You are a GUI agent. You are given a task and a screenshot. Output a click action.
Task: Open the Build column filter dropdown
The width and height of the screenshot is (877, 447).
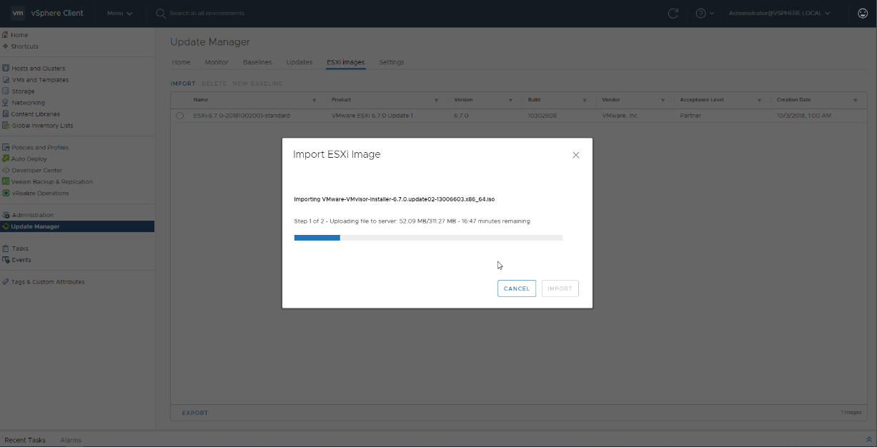pyautogui.click(x=585, y=101)
